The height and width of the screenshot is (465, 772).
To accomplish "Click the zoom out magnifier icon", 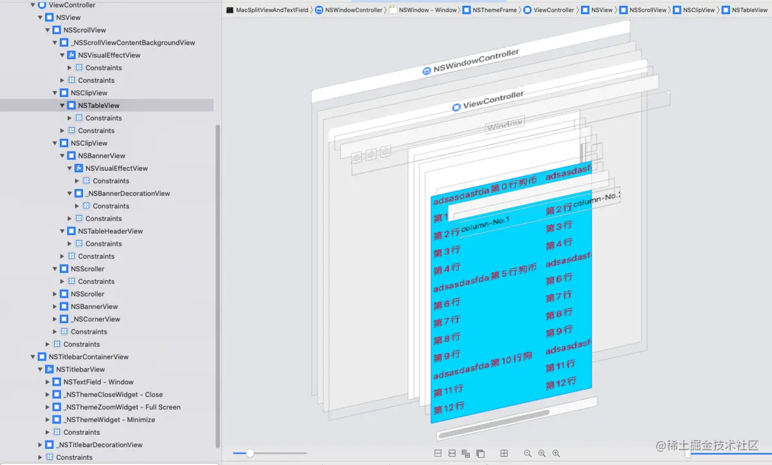I will click(528, 453).
